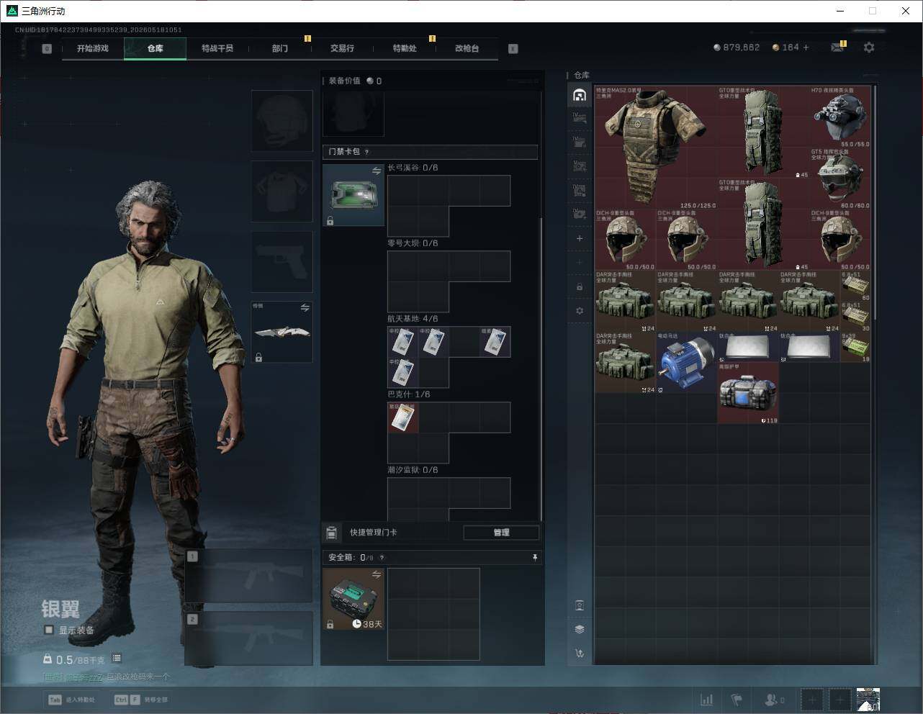Click the 航天基地: 4/6 label
Image resolution: width=923 pixels, height=714 pixels.
(413, 319)
